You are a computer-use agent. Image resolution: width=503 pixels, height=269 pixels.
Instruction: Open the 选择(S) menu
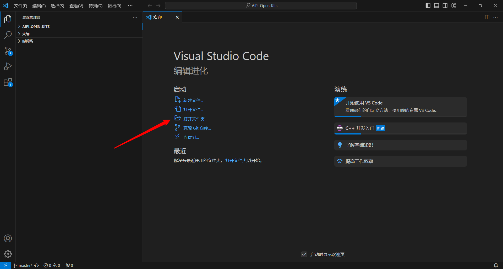(x=57, y=6)
